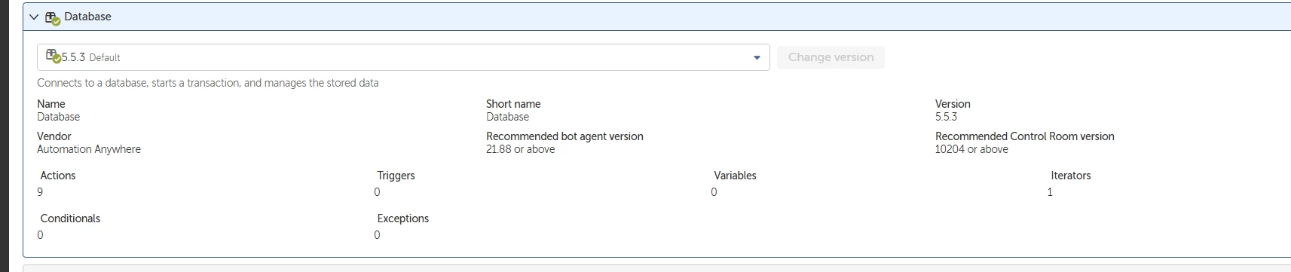Collapse the Database package section chevron
Image resolution: width=1291 pixels, height=272 pixels.
pyautogui.click(x=34, y=17)
